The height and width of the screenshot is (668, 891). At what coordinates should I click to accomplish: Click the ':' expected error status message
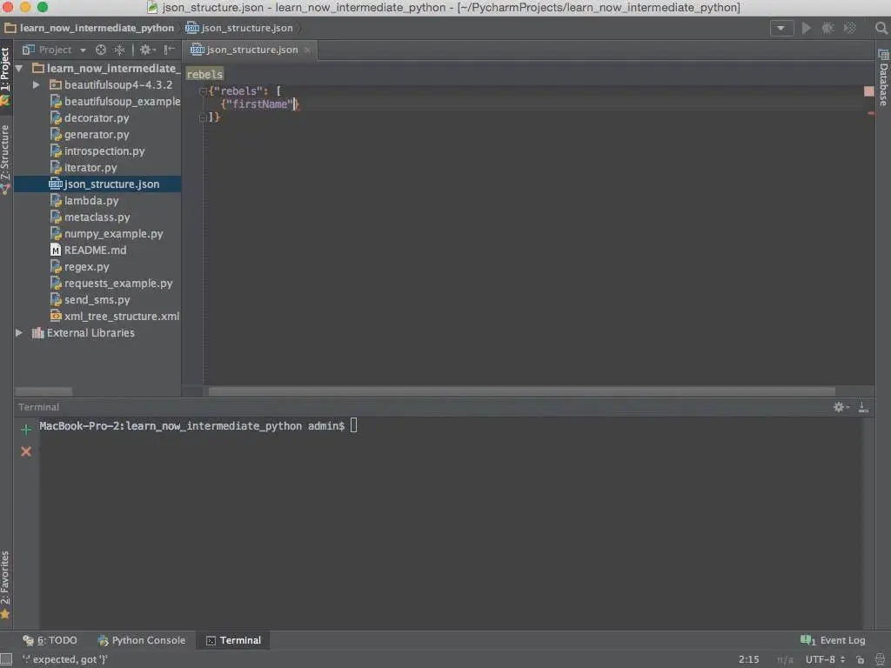click(64, 659)
